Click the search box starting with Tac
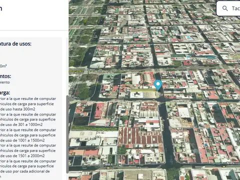 228,8
